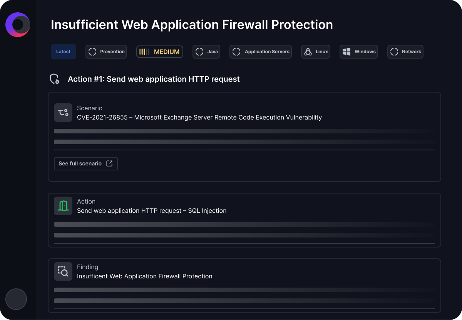Click the Scenario card icon
The height and width of the screenshot is (320, 462).
point(63,113)
